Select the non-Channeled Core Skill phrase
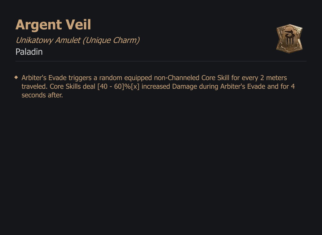 [x=192, y=78]
